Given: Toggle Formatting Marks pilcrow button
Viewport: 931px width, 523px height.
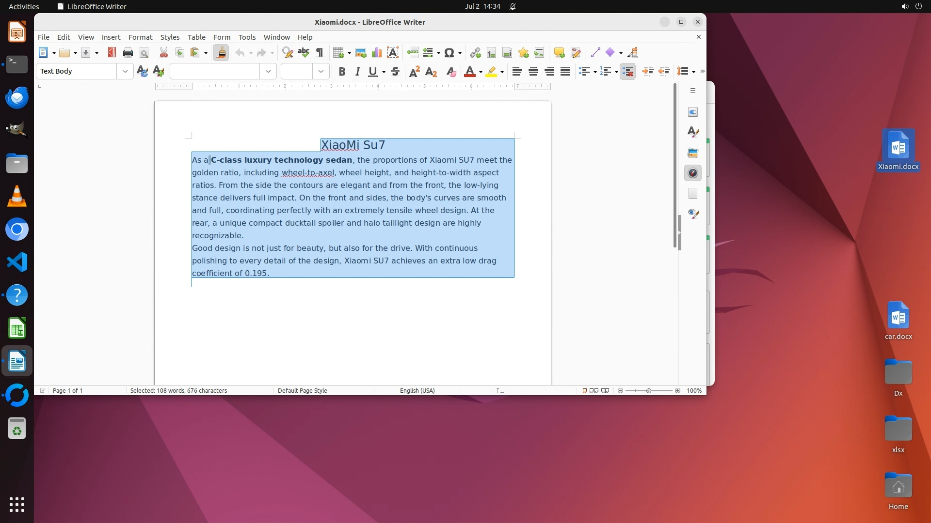Looking at the screenshot, I should tap(320, 53).
